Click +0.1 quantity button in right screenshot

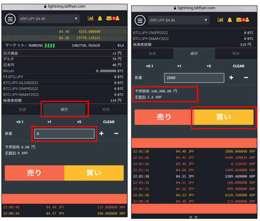coord(149,66)
